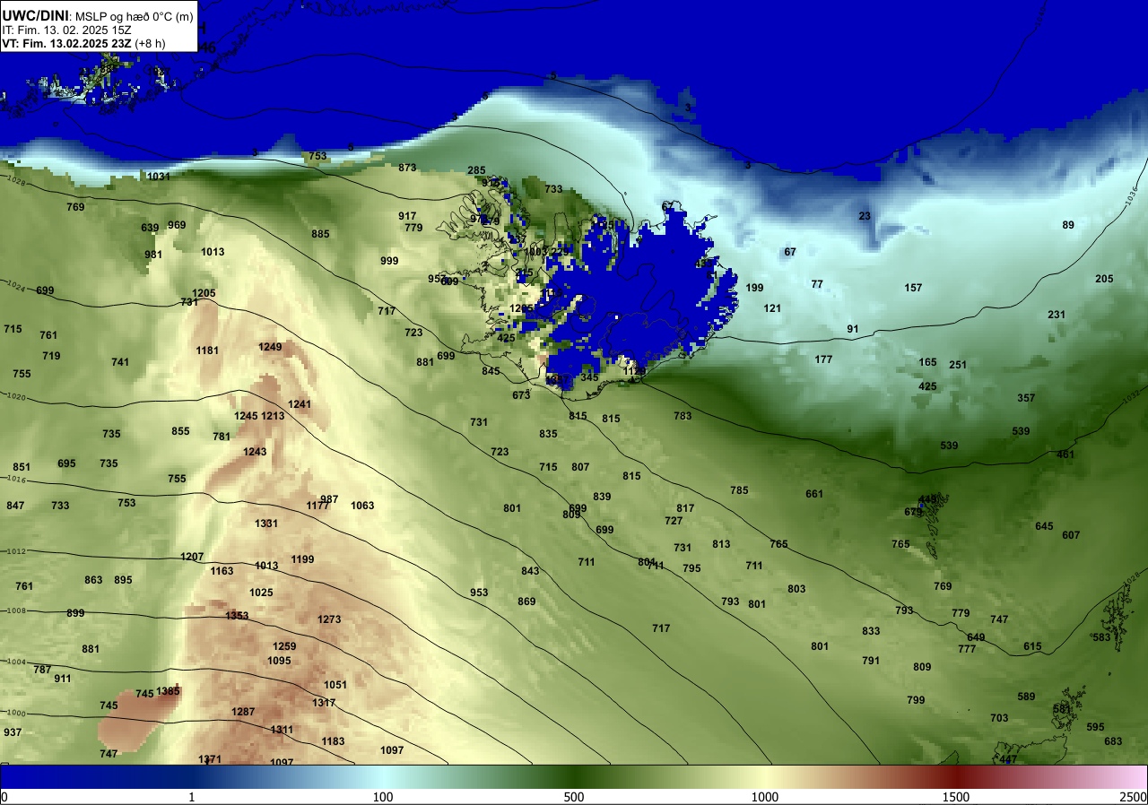Click the height value 869
Viewport: 1148px width, 805px height.
click(526, 602)
